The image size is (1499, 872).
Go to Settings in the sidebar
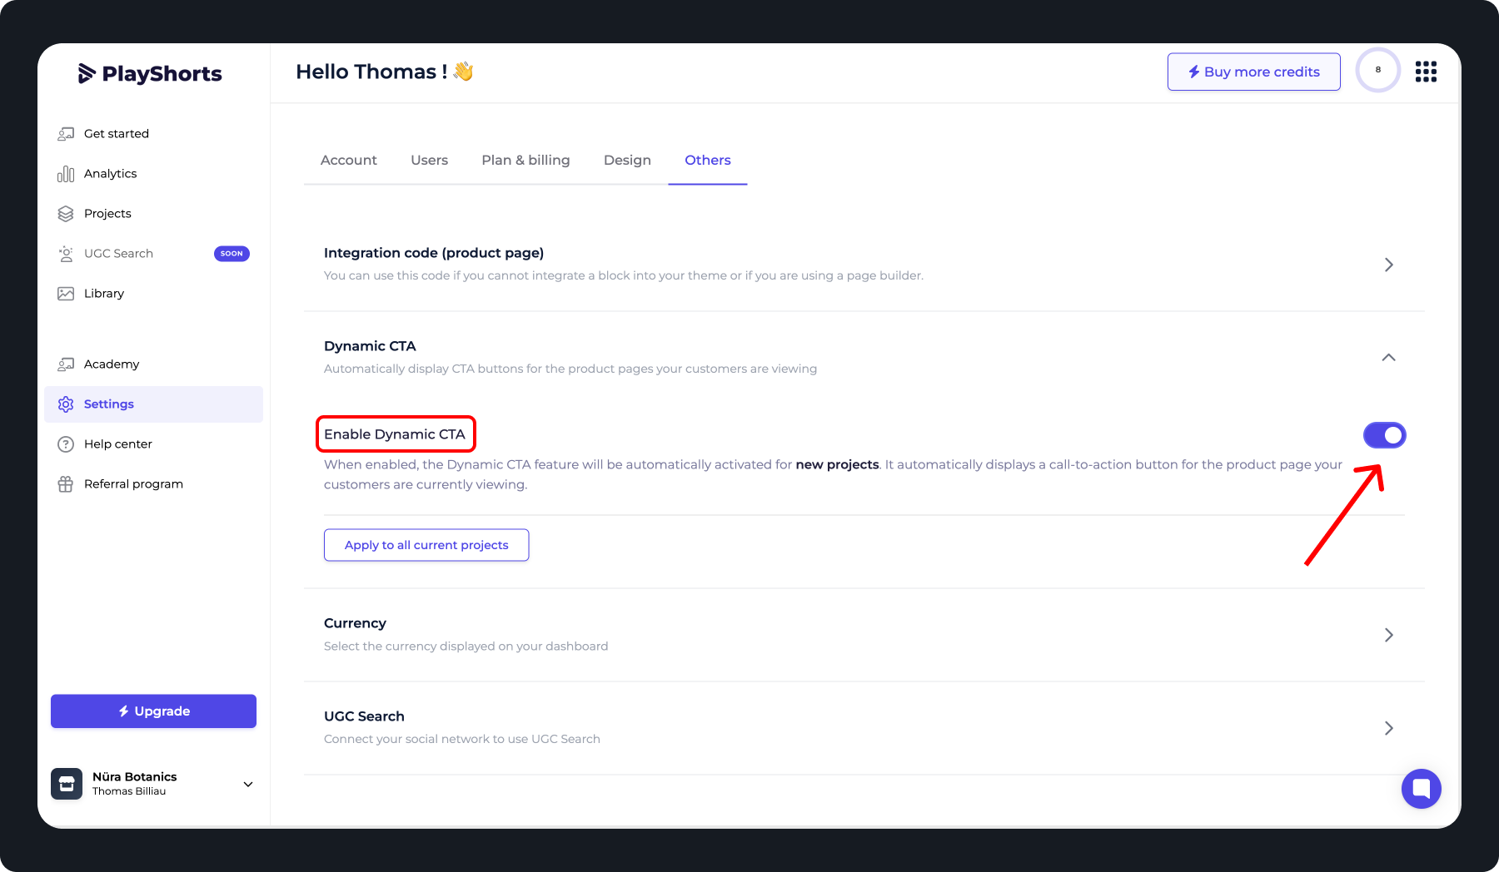point(154,404)
